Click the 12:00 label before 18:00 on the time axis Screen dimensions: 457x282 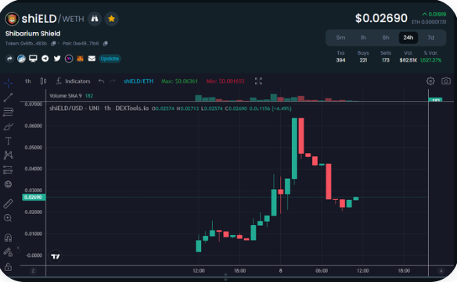tap(199, 271)
